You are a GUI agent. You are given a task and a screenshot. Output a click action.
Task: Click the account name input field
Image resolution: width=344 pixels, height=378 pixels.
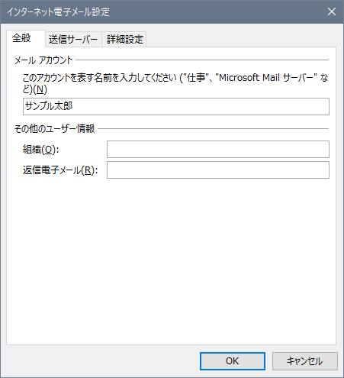coord(176,106)
